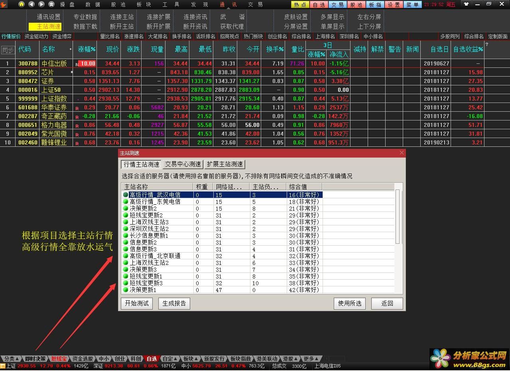Click the 开始测试 button
This screenshot has height=371, width=510.
(137, 304)
